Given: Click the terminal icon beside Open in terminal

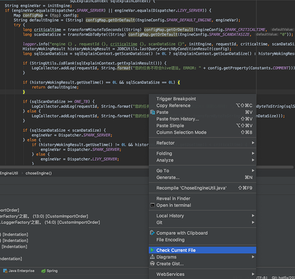Looking at the screenshot, I should click(152, 205).
